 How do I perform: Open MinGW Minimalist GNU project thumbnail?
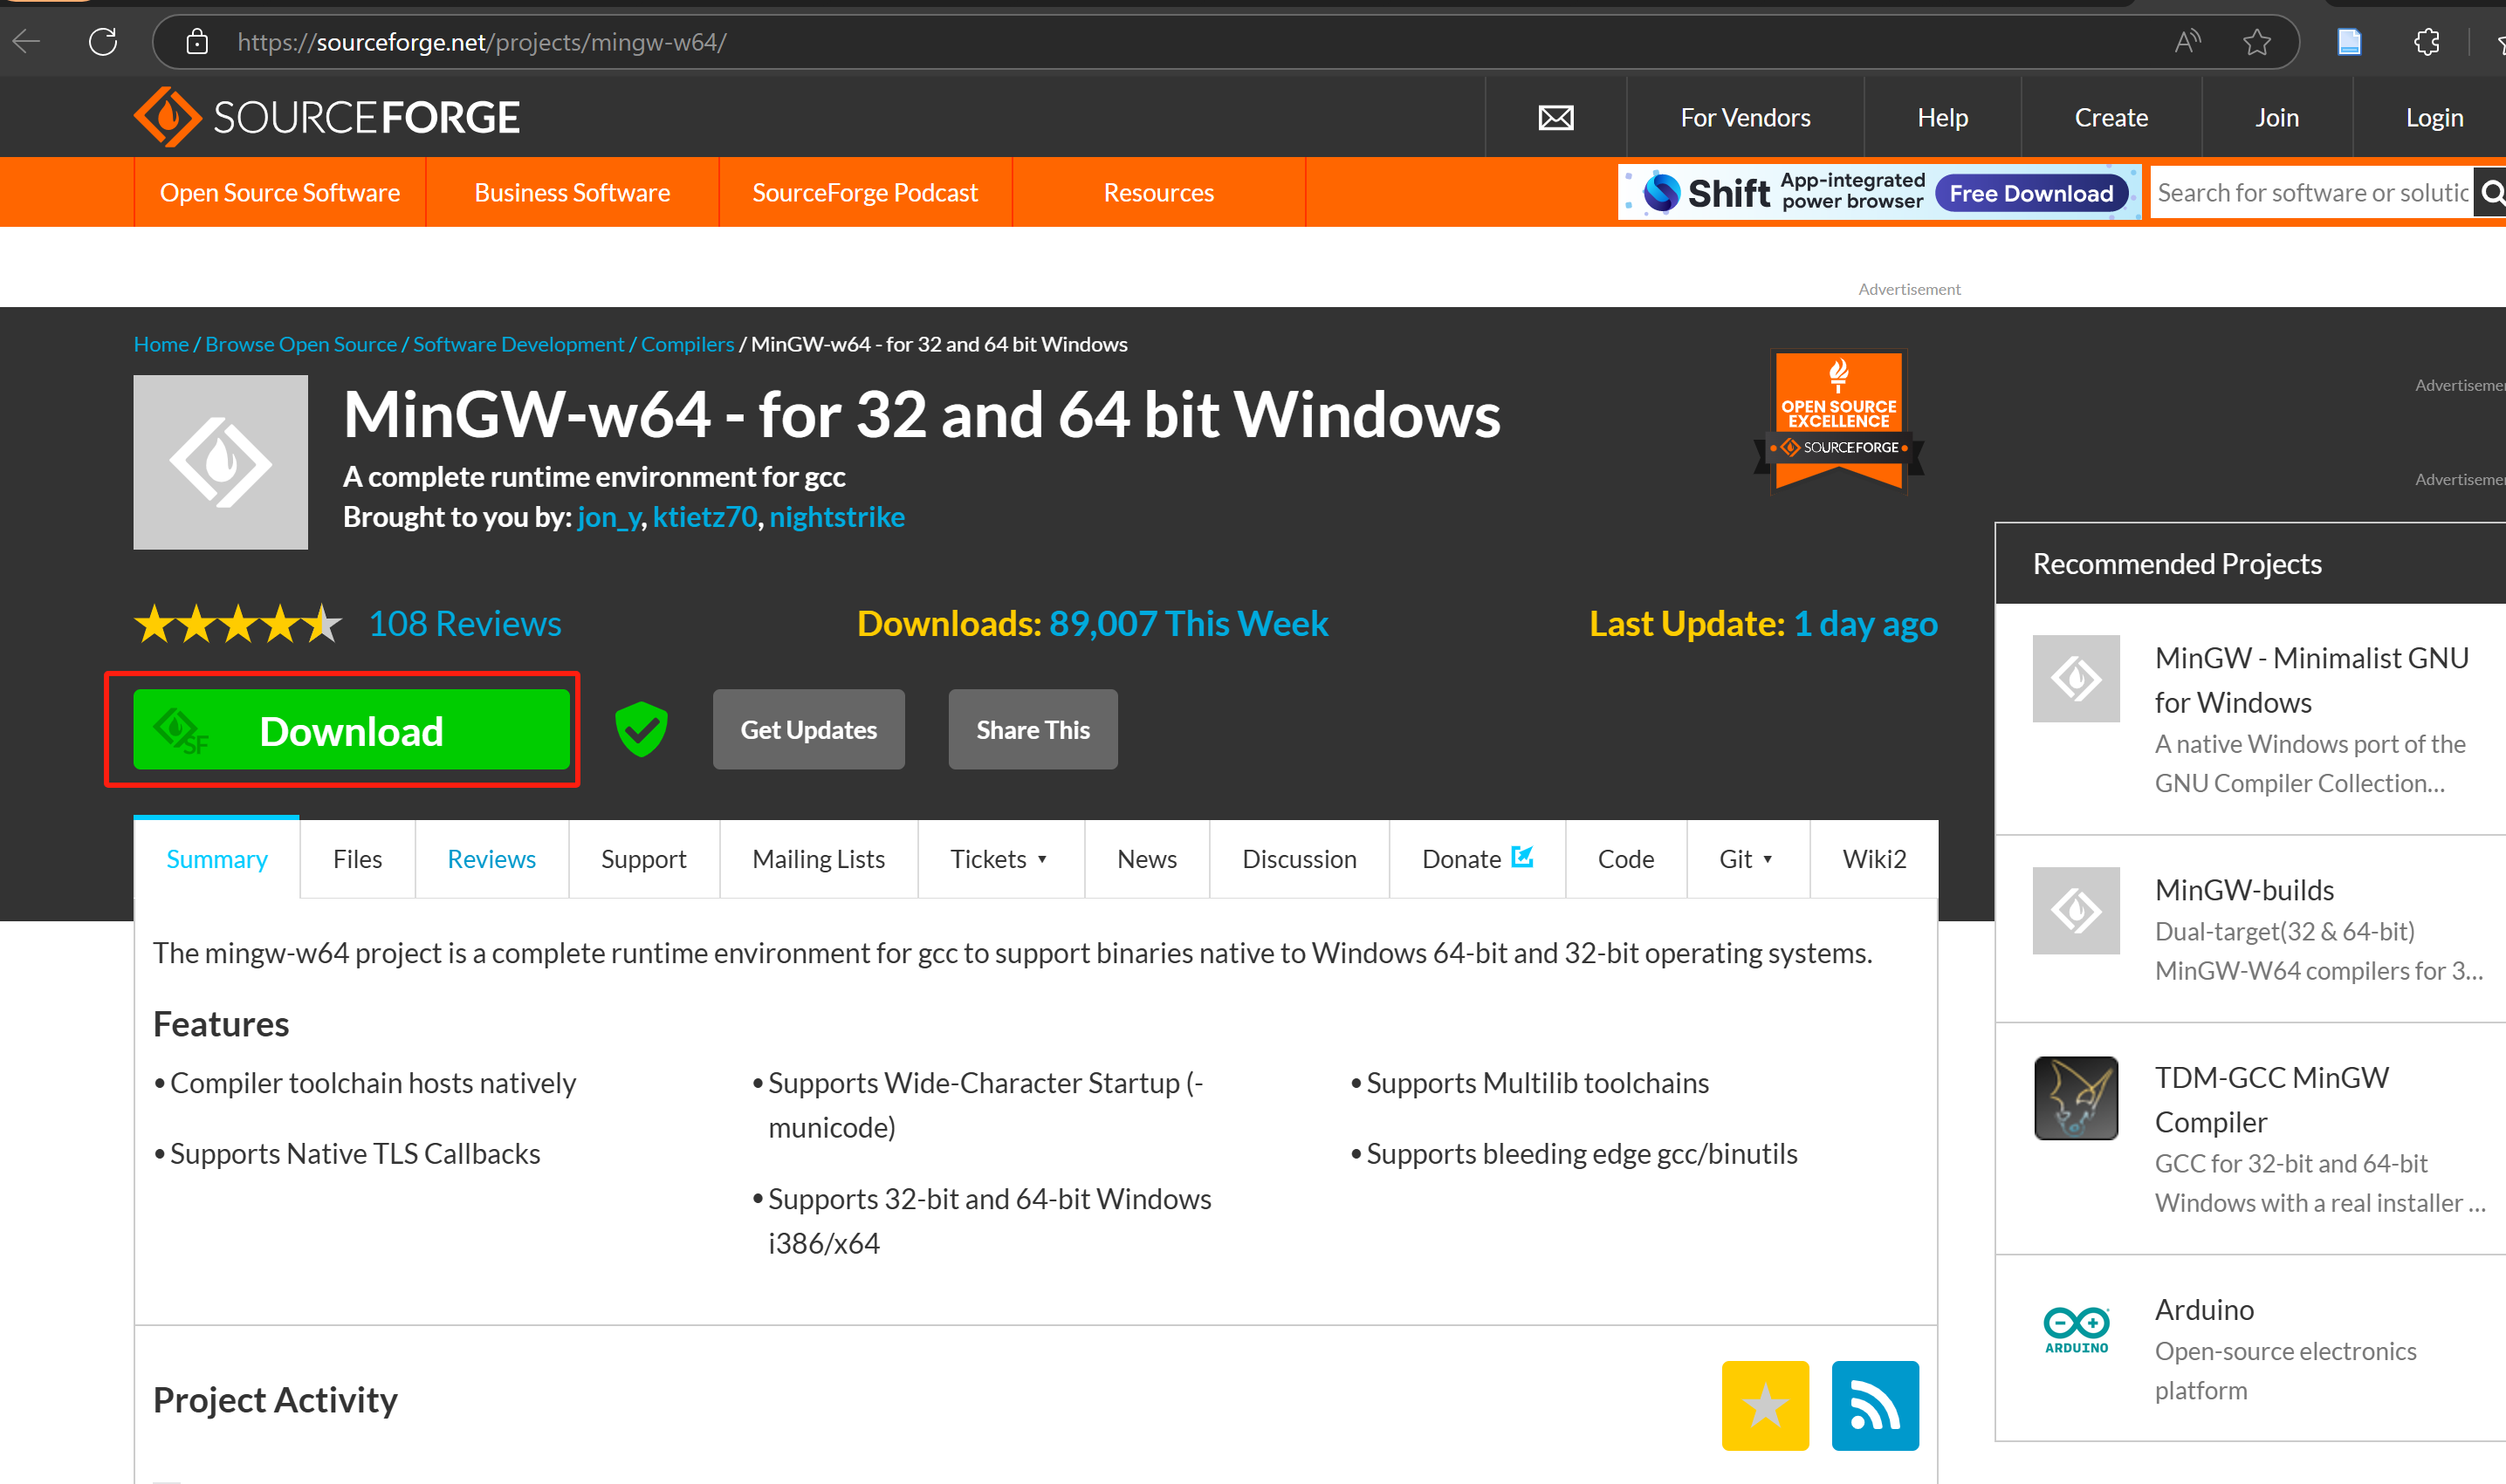pyautogui.click(x=2076, y=679)
